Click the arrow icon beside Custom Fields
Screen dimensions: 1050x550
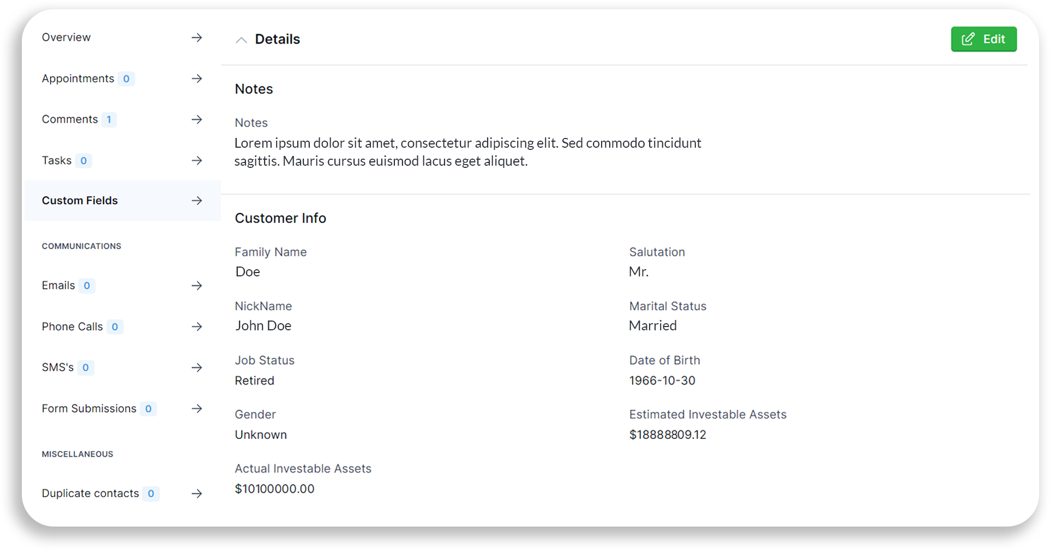[197, 201]
